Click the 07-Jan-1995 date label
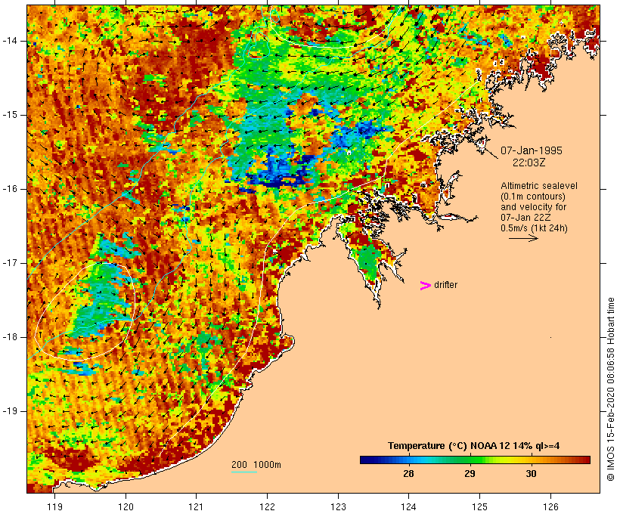 [x=532, y=150]
